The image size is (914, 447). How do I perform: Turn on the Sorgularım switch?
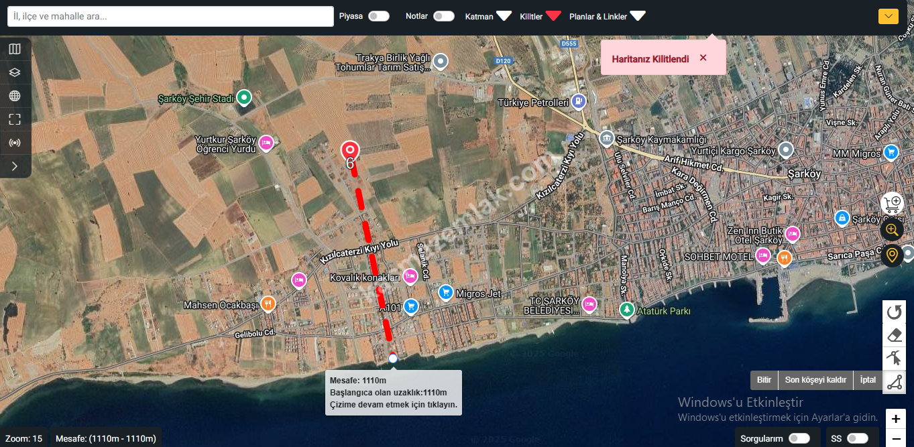(799, 438)
